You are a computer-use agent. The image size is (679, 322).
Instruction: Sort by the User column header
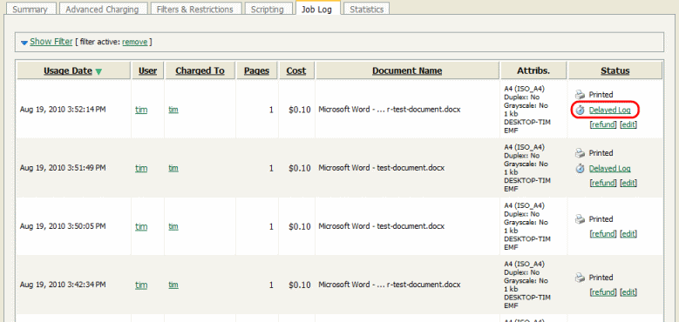coord(147,70)
